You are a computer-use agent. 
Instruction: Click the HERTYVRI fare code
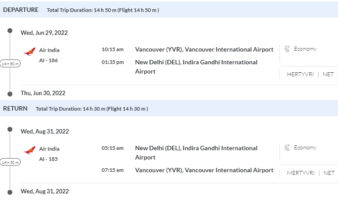click(x=300, y=74)
